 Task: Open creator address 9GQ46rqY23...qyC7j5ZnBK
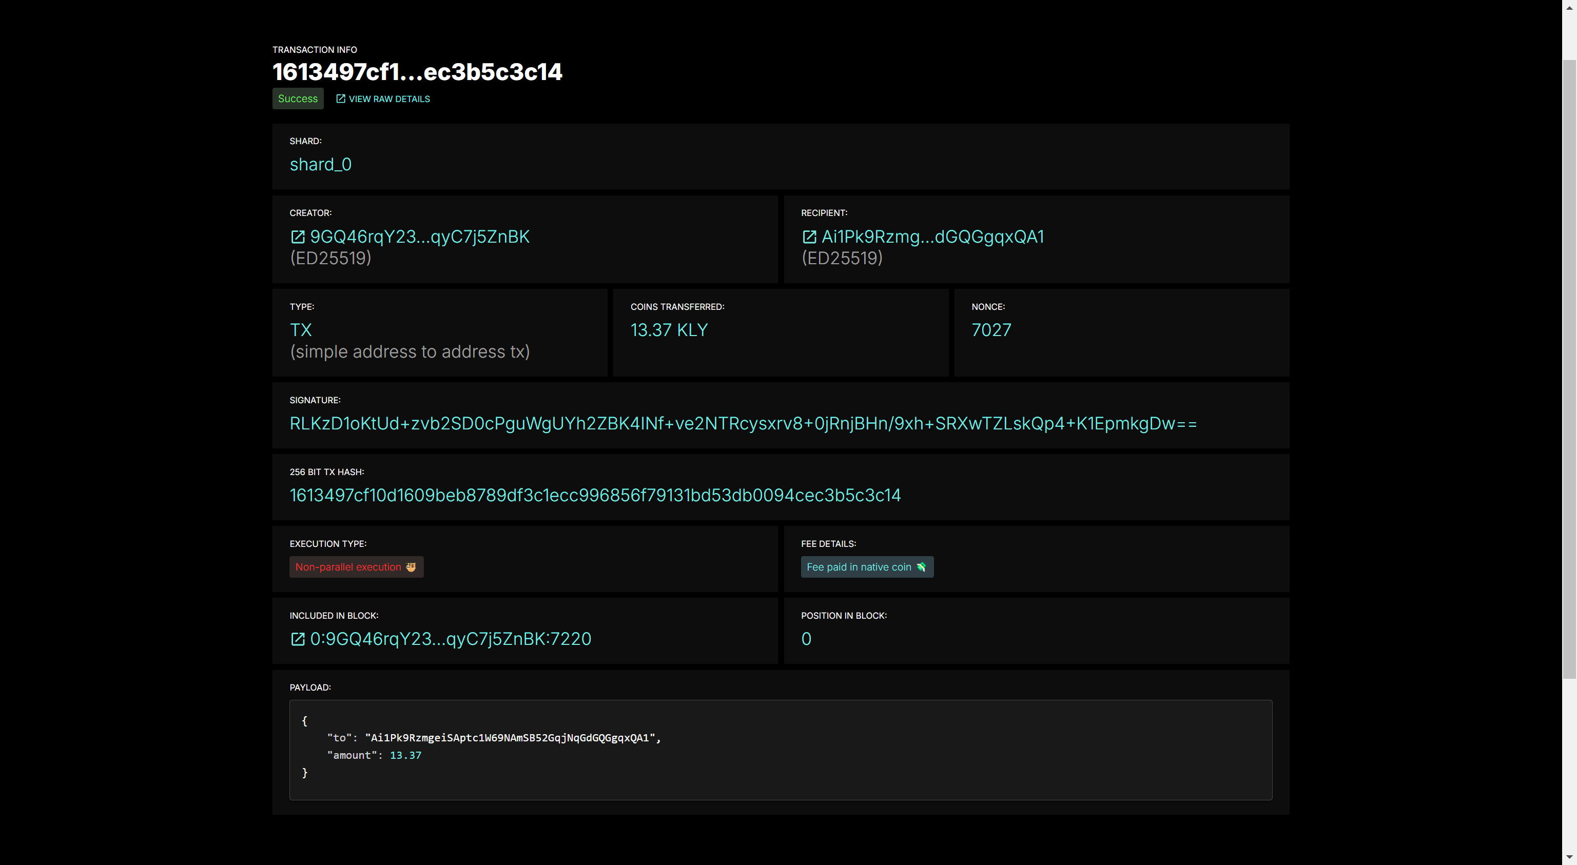419,237
